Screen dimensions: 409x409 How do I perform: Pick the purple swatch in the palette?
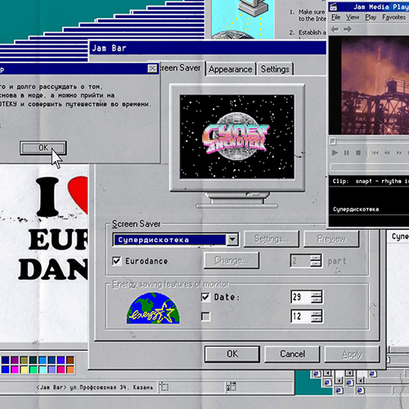pos(15,360)
